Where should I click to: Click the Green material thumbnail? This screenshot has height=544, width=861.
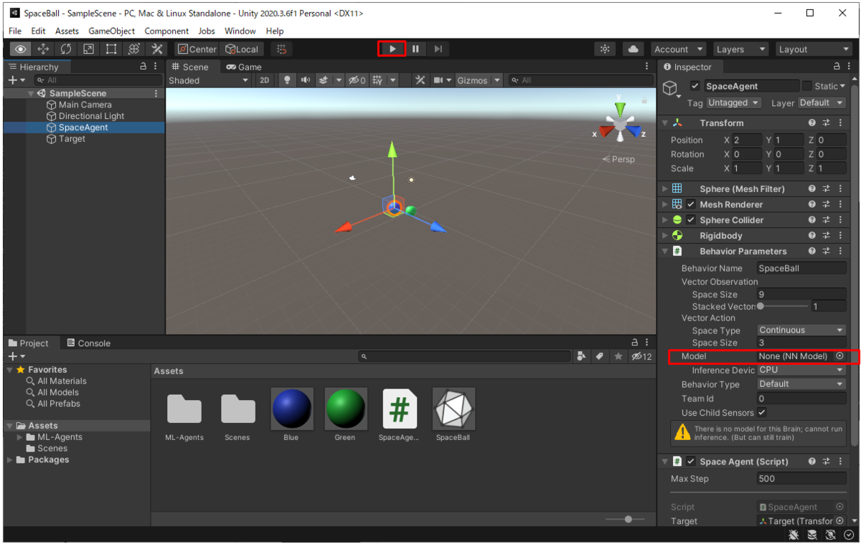[346, 409]
